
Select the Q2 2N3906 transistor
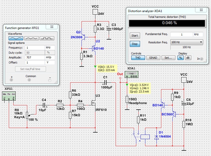coord(83,37)
